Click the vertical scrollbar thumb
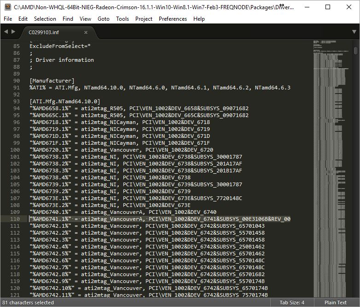Screen dimensions: 360x307 tap(356, 50)
